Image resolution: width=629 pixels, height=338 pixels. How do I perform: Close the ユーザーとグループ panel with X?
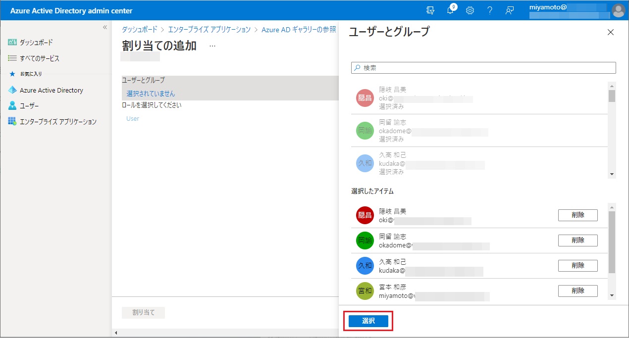[x=610, y=33]
